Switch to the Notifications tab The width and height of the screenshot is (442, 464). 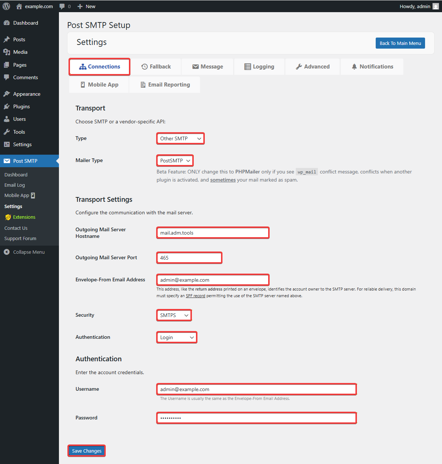tap(372, 67)
